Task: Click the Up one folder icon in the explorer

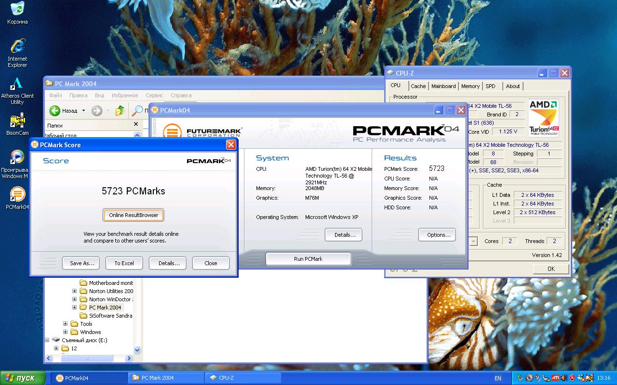Action: pyautogui.click(x=120, y=111)
